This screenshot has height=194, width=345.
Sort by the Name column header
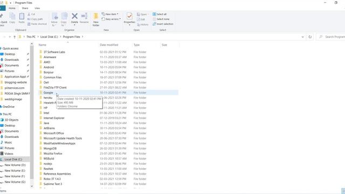click(68, 45)
